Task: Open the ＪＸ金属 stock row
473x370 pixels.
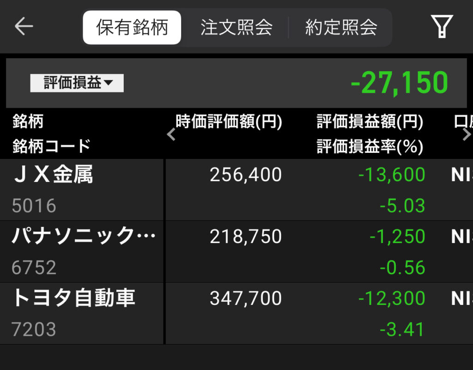Action: 53,176
